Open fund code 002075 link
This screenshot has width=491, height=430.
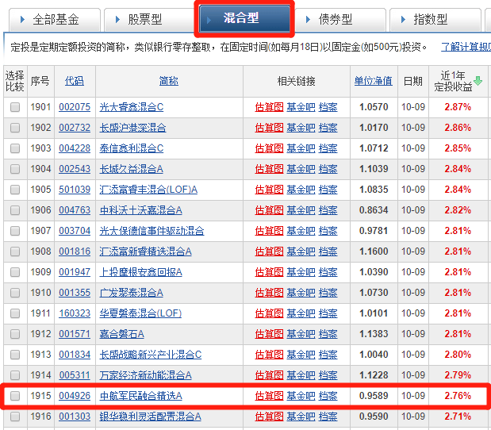[x=75, y=107]
